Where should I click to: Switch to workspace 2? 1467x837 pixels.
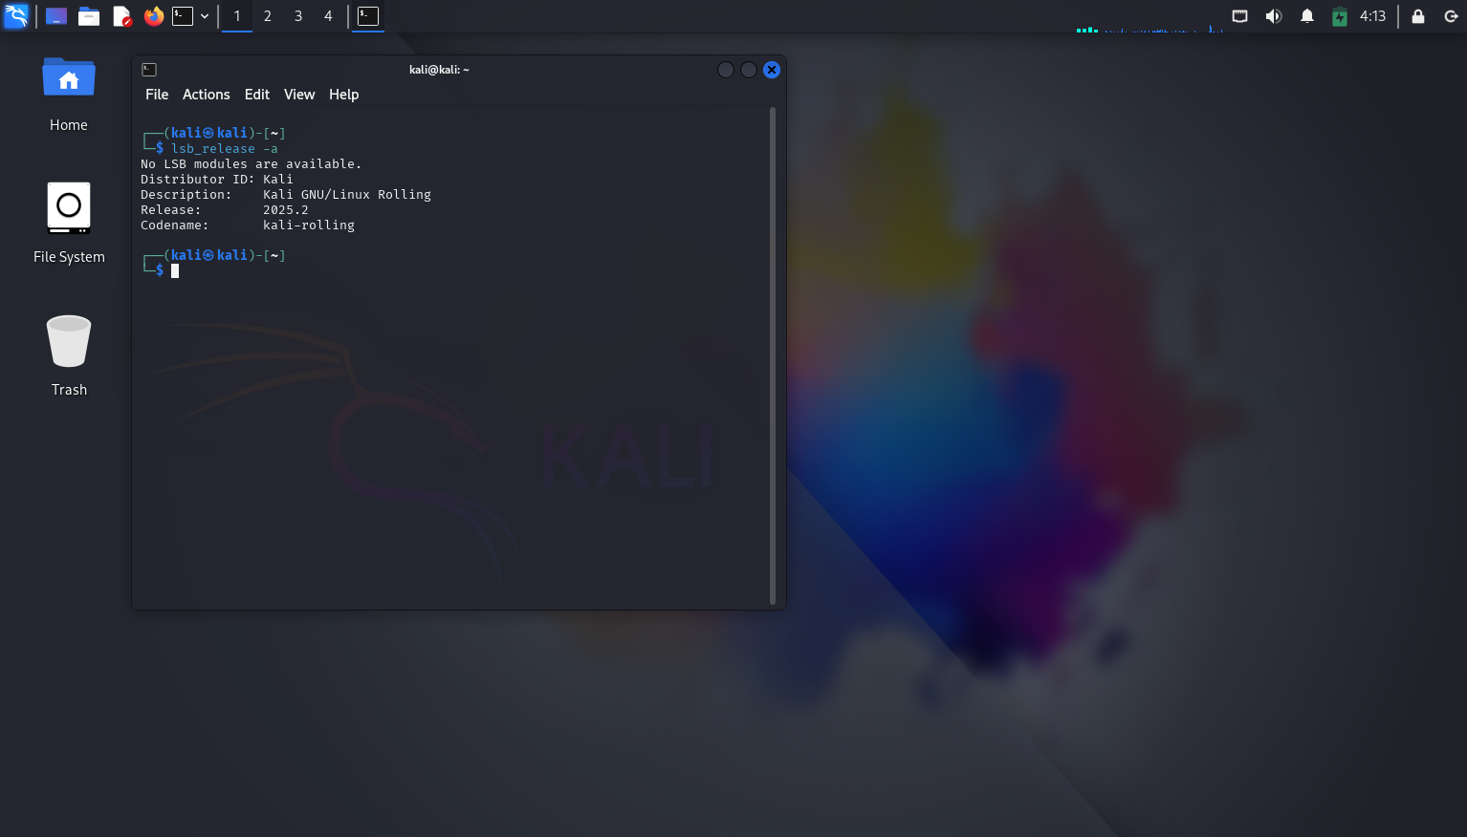click(268, 16)
